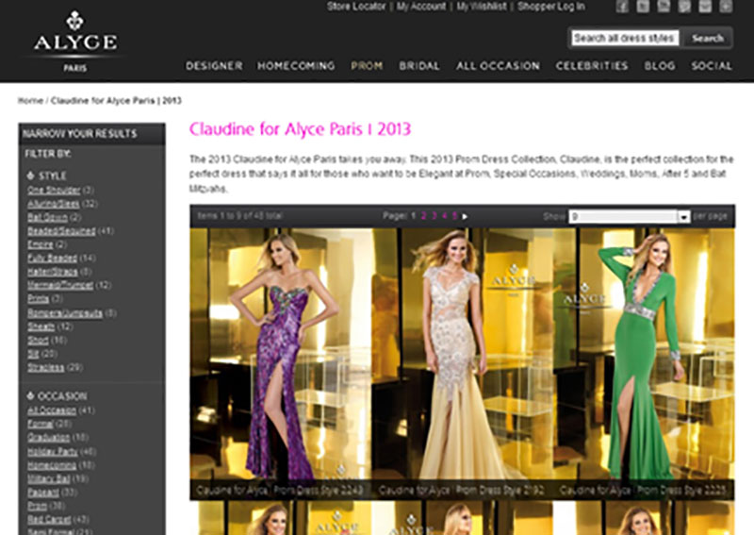Filter by Empire style

[x=40, y=244]
